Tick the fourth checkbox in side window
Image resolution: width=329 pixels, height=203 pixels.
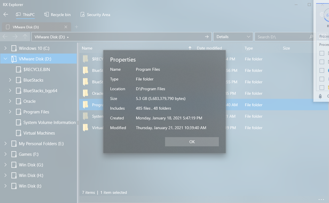(322, 79)
